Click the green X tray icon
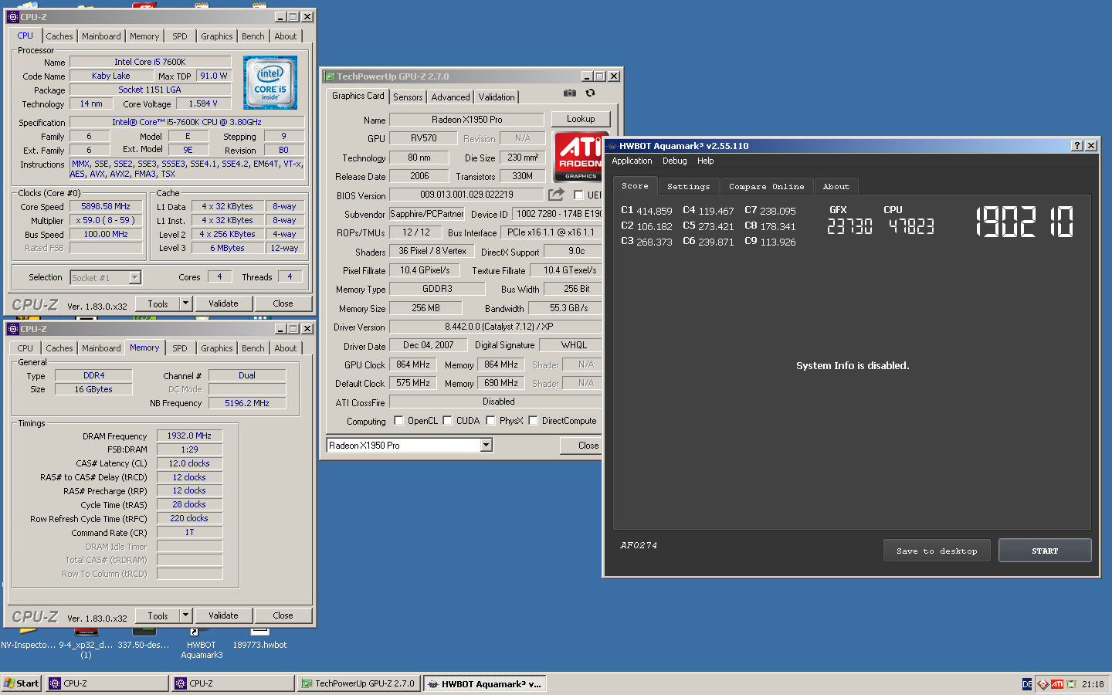 (x=1072, y=684)
